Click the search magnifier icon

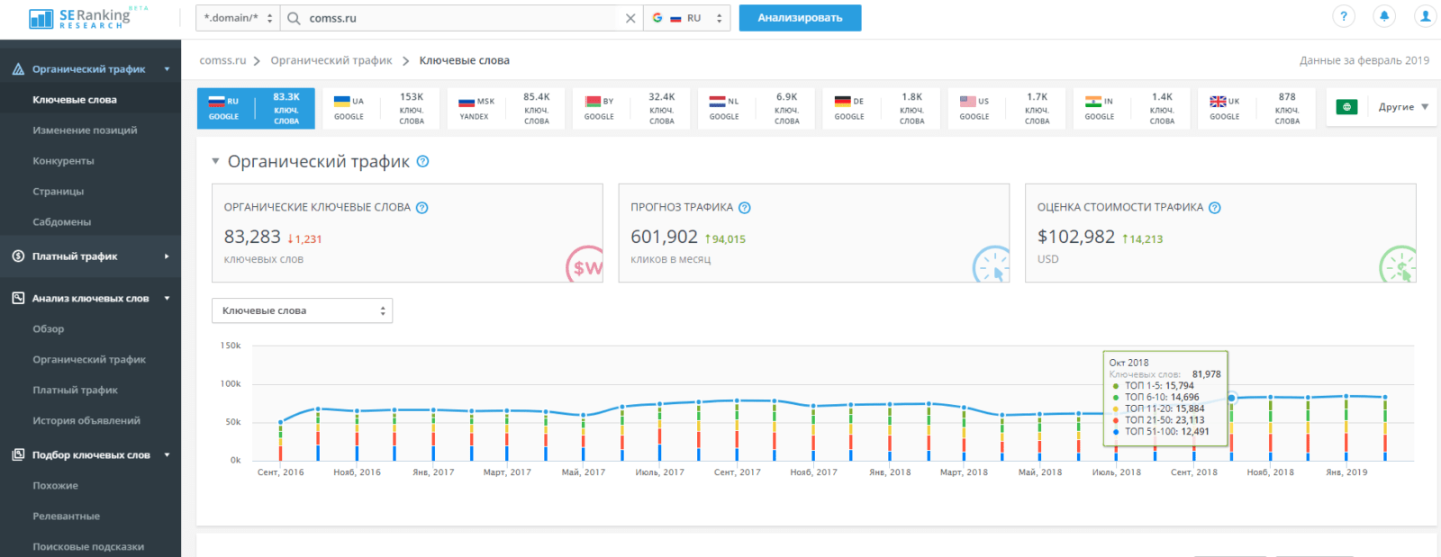(x=294, y=18)
